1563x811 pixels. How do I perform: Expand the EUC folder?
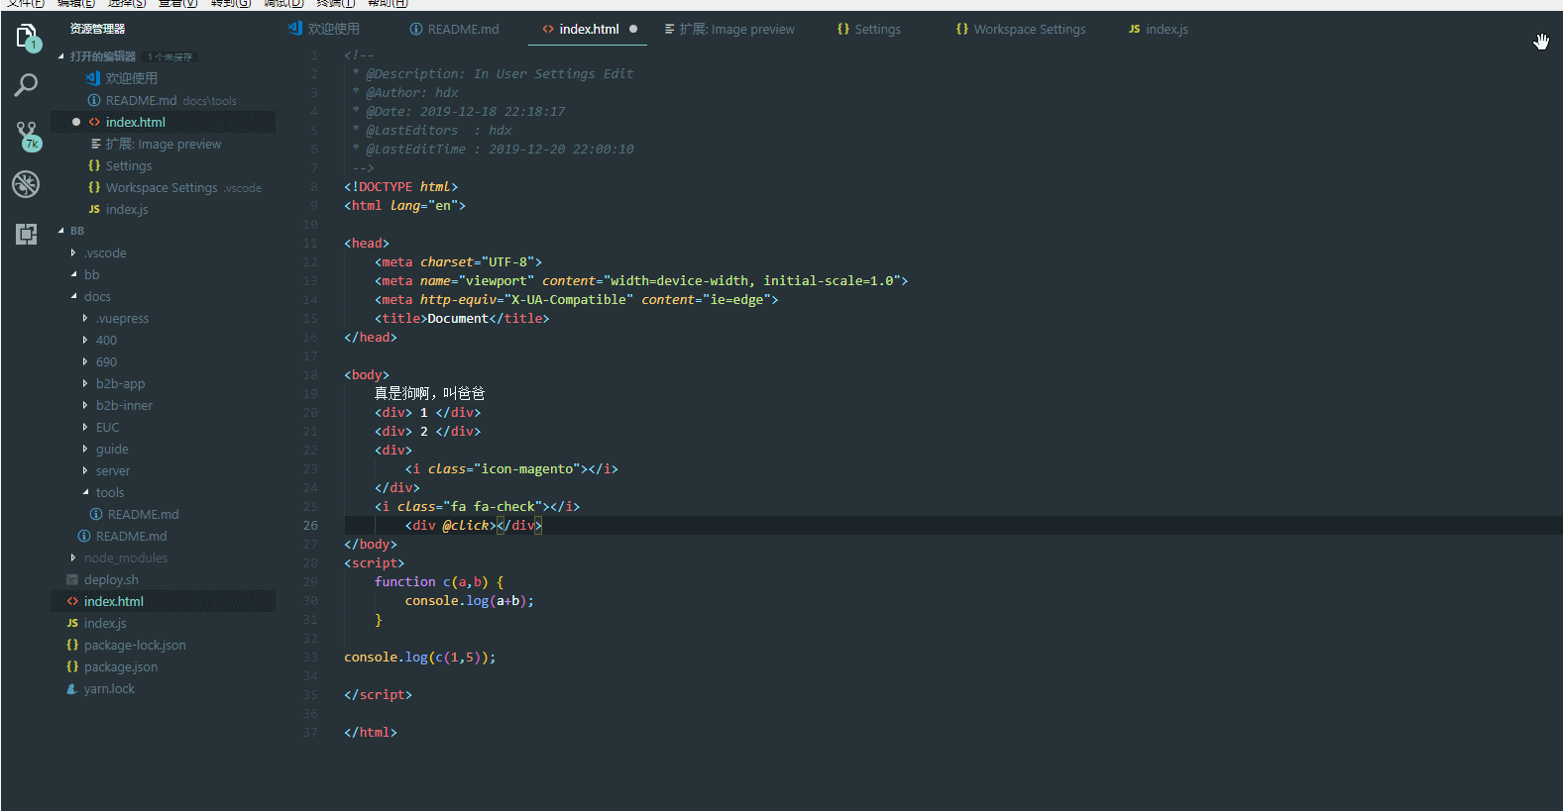click(85, 427)
